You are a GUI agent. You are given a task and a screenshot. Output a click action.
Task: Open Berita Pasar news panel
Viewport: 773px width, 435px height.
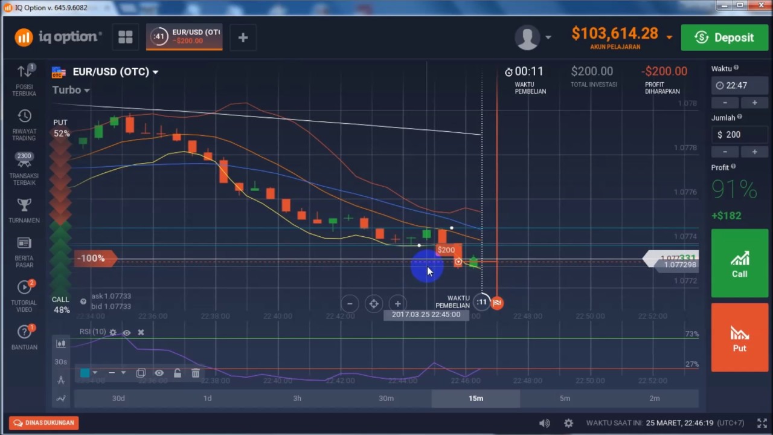pyautogui.click(x=24, y=252)
